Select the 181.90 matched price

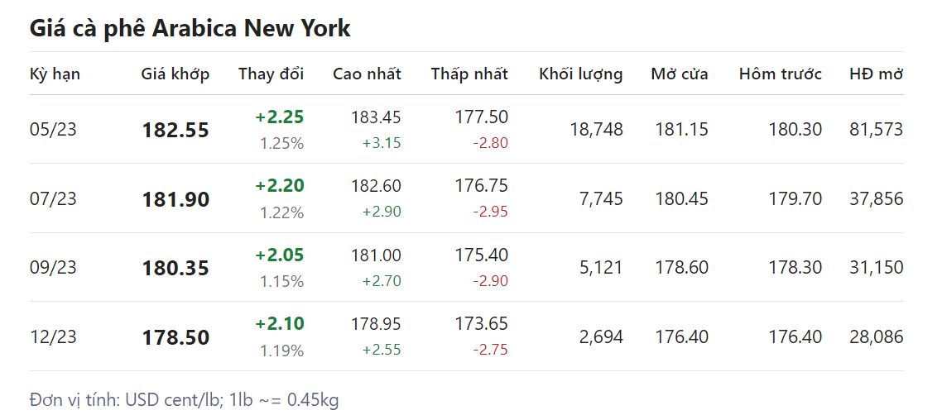[175, 199]
